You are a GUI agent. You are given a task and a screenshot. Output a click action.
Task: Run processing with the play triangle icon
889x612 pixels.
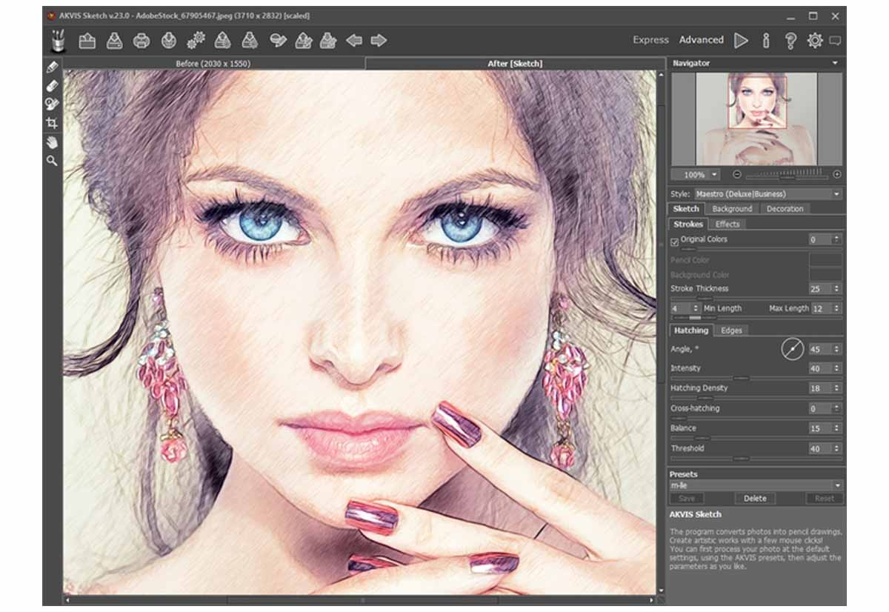(x=741, y=41)
